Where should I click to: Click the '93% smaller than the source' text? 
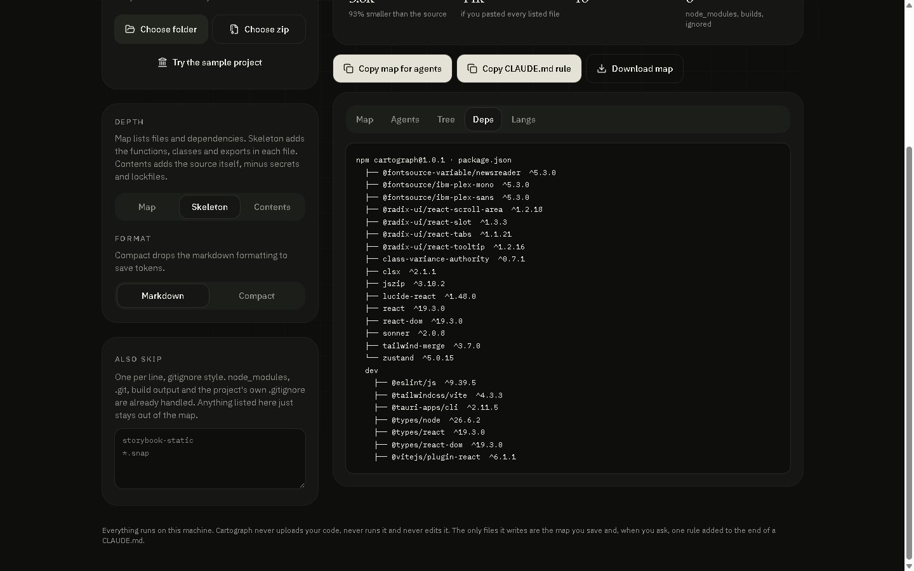397,14
